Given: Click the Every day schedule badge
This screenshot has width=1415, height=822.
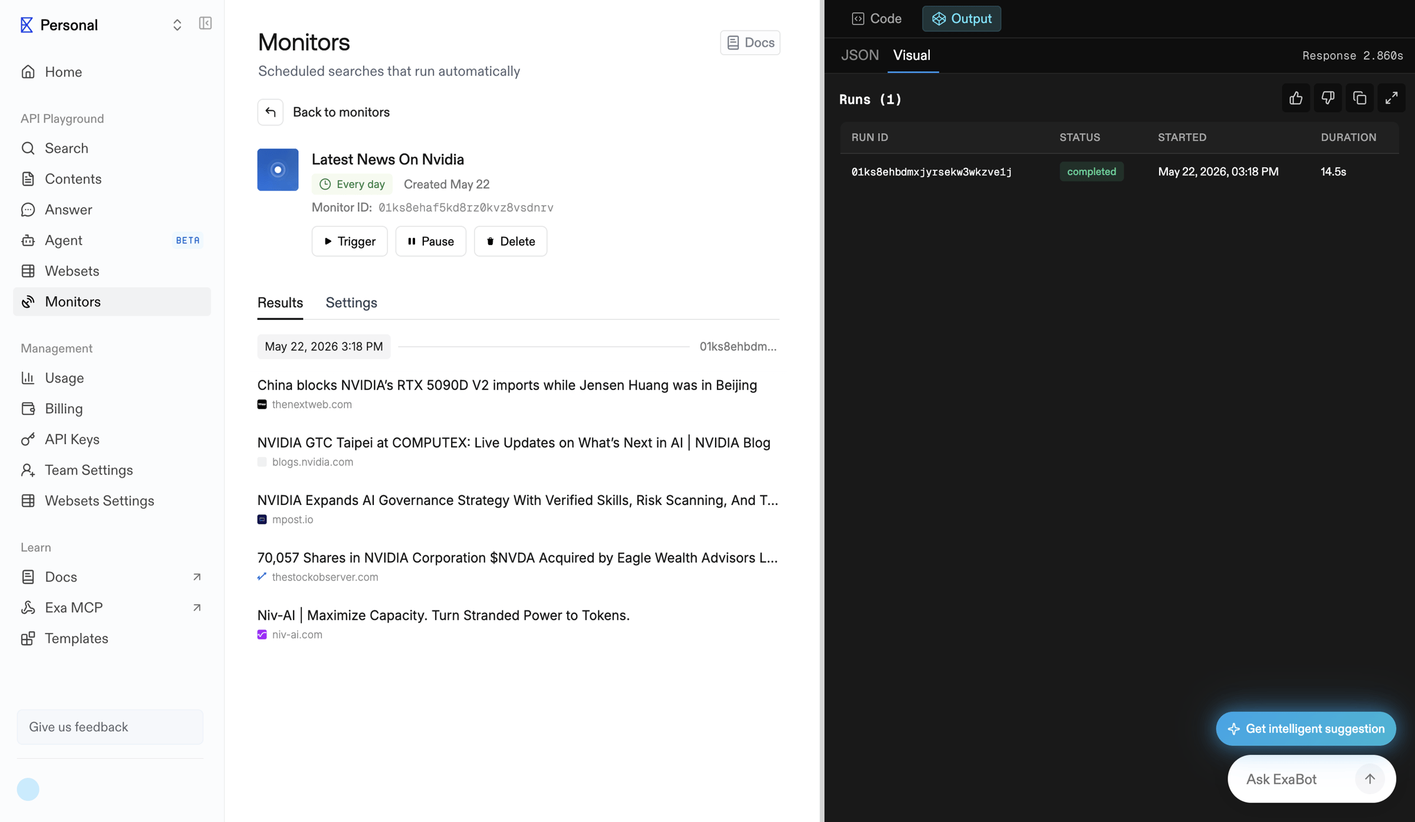Looking at the screenshot, I should (352, 184).
